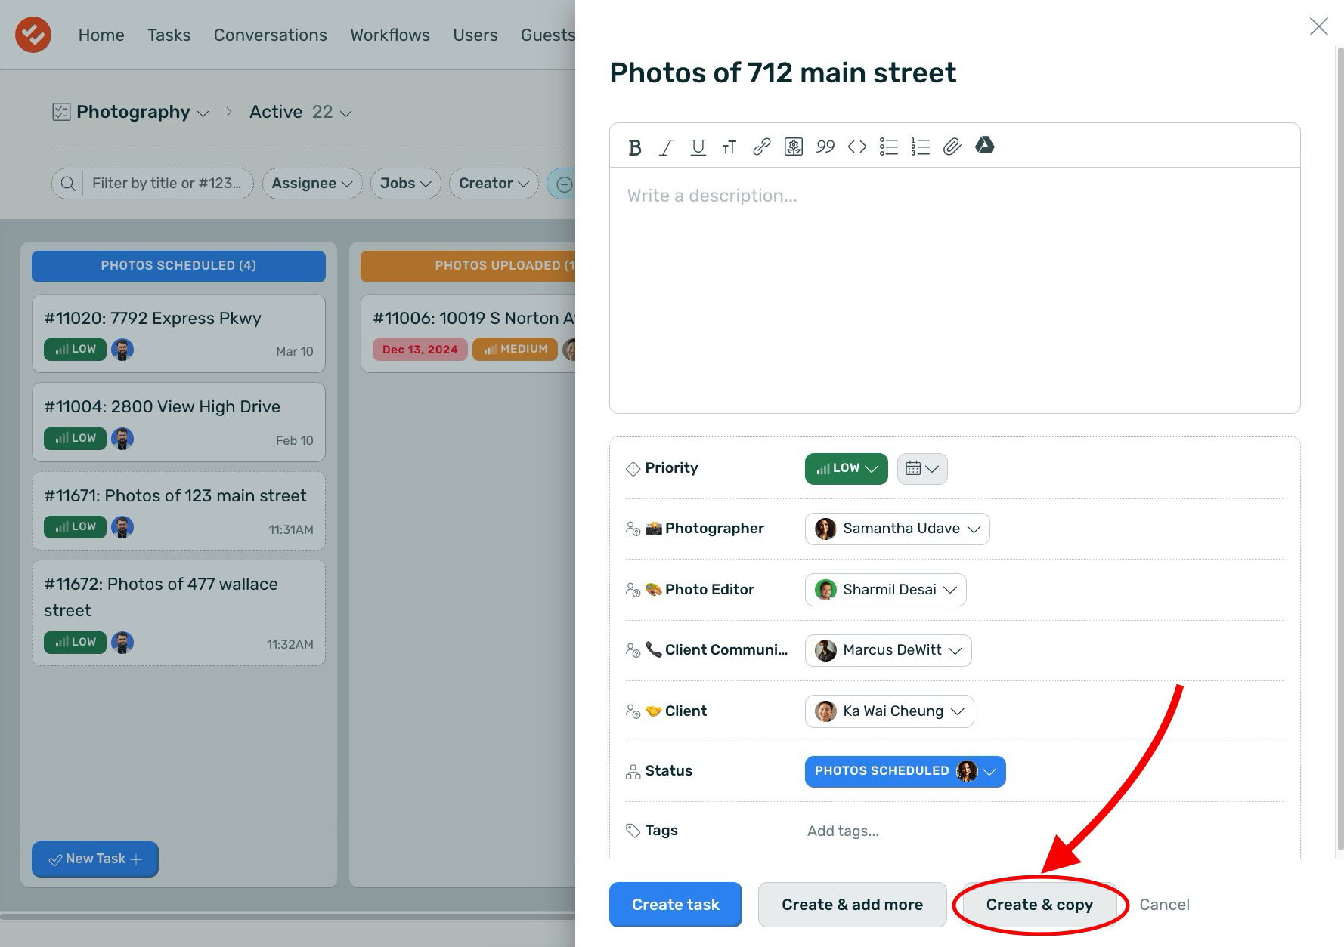1344x947 pixels.
Task: Change Photo Editor Sharmil Desai dropdown
Action: [x=885, y=590]
